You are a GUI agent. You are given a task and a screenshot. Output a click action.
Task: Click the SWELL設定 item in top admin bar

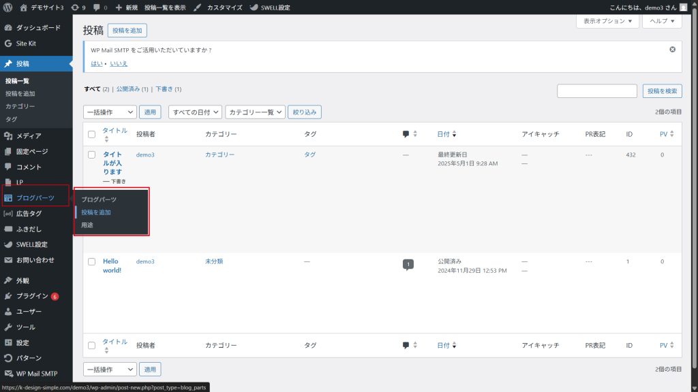270,7
